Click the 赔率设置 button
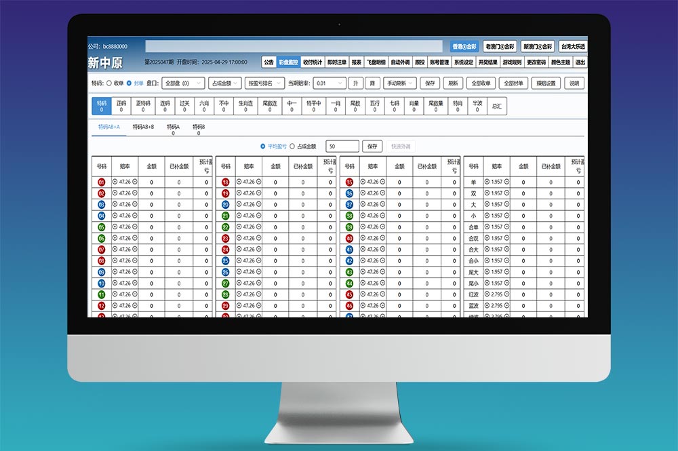678x451 pixels. point(546,83)
